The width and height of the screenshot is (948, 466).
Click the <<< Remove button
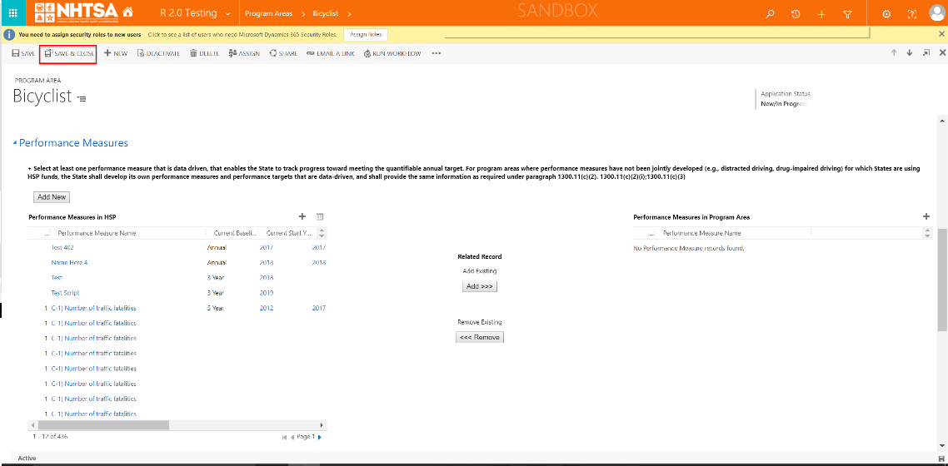[x=480, y=337]
